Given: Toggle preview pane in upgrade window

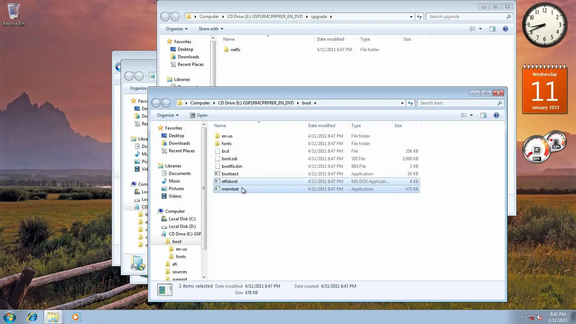Looking at the screenshot, I should coord(492,29).
